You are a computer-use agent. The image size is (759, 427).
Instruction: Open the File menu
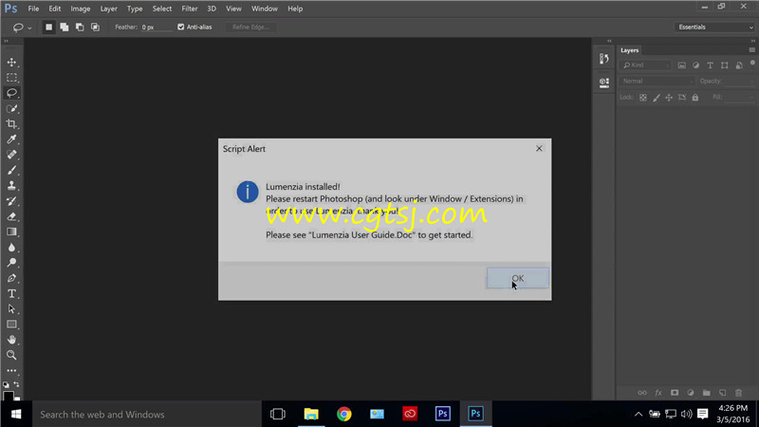pos(33,9)
